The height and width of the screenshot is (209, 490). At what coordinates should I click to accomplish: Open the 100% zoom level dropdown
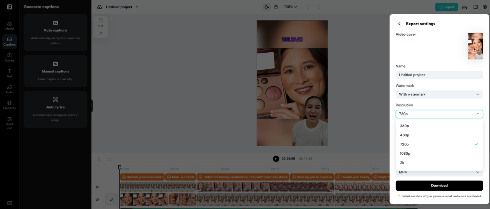[x=291, y=7]
